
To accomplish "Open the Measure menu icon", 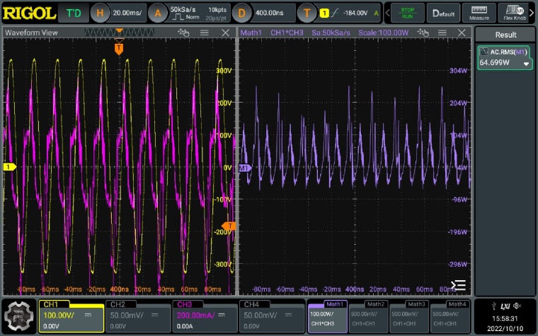I will [479, 13].
